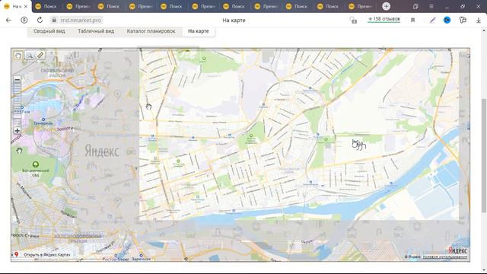Open the 158 отзывов site reviews
Screen dimensions: 487x274
pos(384,19)
